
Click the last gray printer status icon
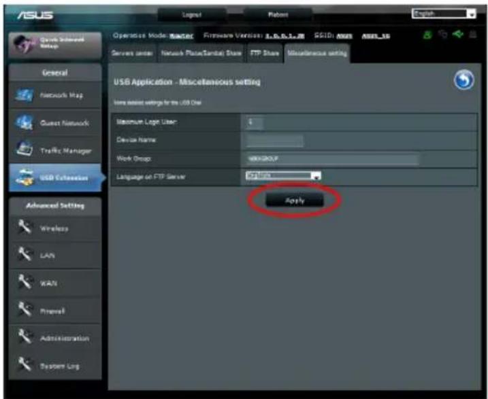(x=473, y=34)
